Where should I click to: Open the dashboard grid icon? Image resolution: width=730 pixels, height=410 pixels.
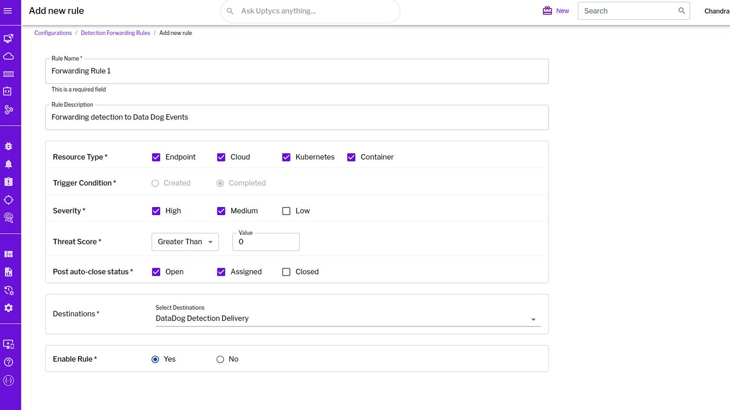[x=9, y=254]
